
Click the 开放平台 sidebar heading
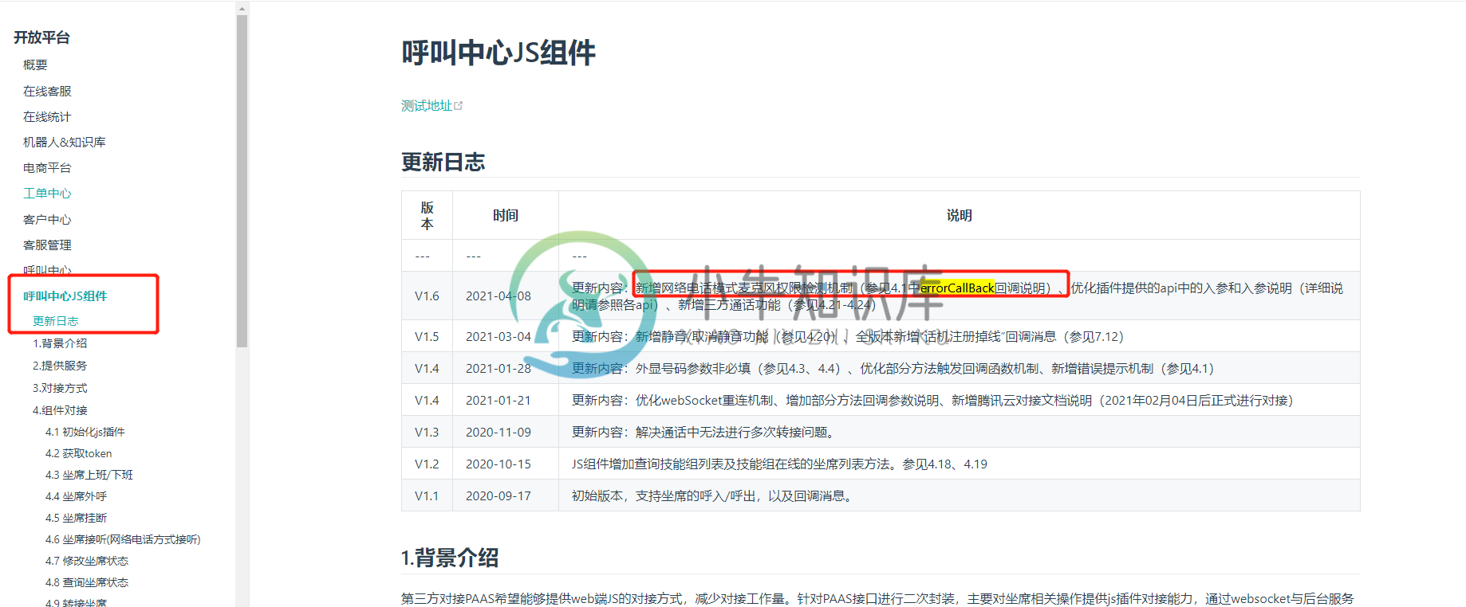click(x=41, y=37)
